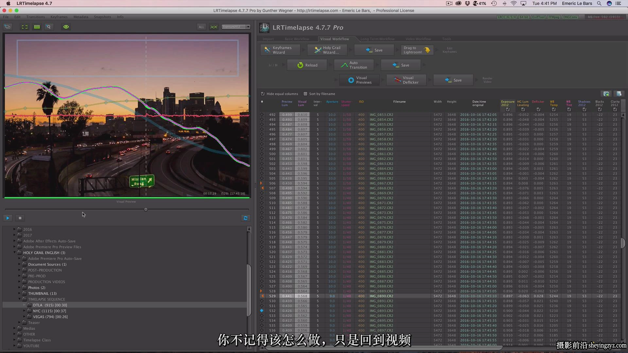Open the Dropbox menu bar icon

[x=467, y=3]
